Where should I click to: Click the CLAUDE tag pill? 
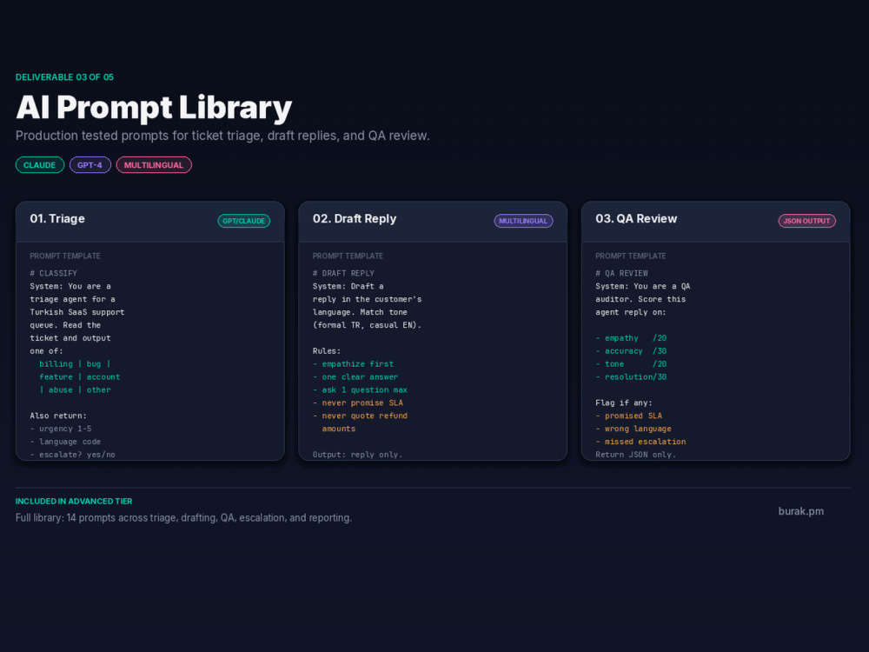point(39,165)
